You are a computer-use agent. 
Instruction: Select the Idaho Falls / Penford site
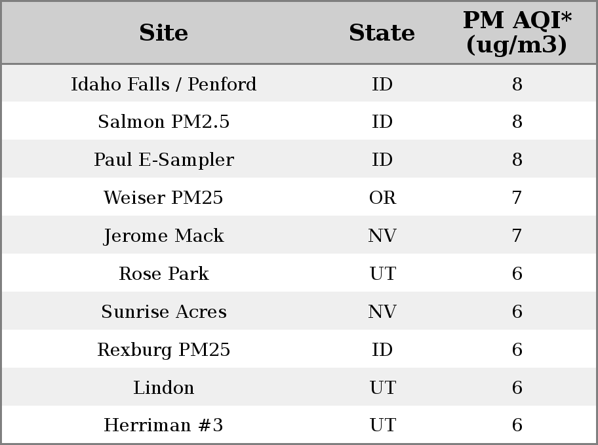(x=164, y=84)
